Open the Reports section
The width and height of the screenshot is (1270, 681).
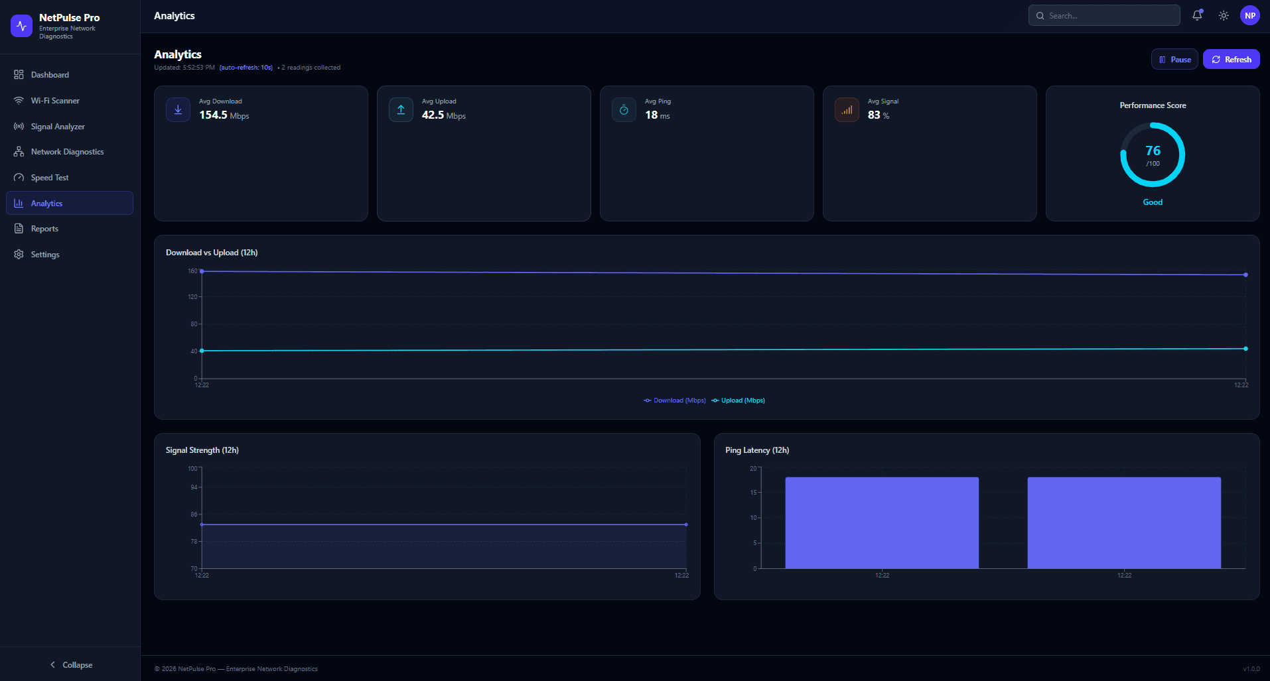tap(70, 229)
